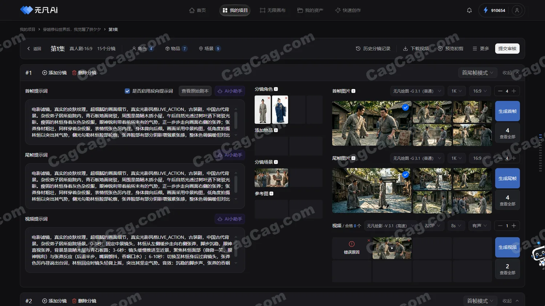The width and height of the screenshot is (545, 306).
Task: Toggle 是否启用反向提示词 checkbox
Action: pos(127,91)
